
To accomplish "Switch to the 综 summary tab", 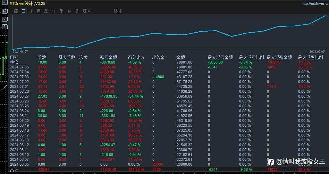I will [16, 11].
